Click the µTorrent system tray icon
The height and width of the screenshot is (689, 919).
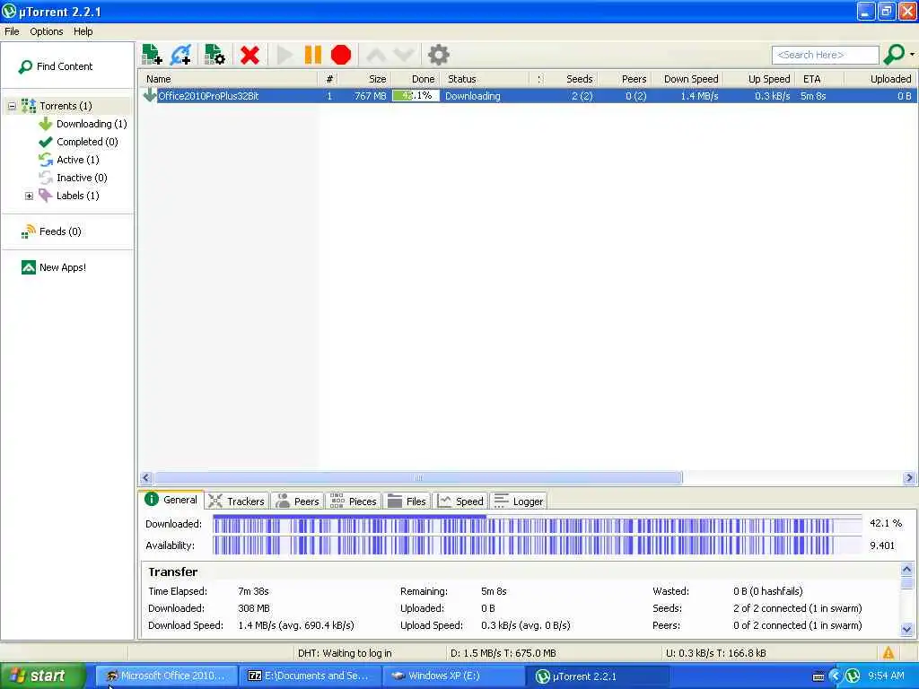click(x=853, y=676)
